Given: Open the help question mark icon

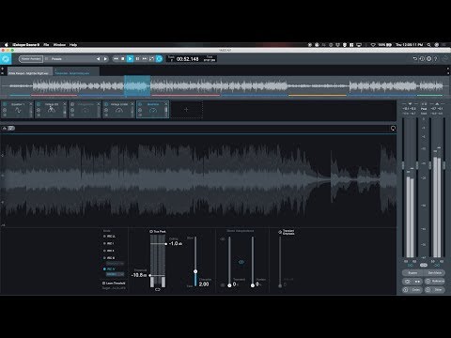Looking at the screenshot, I should 435,58.
